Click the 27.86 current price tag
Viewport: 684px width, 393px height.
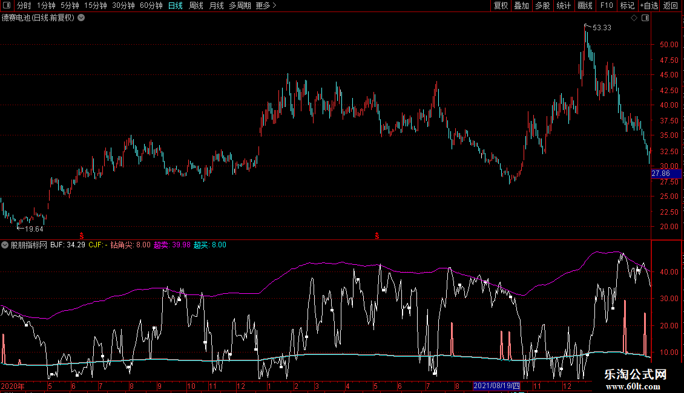666,174
